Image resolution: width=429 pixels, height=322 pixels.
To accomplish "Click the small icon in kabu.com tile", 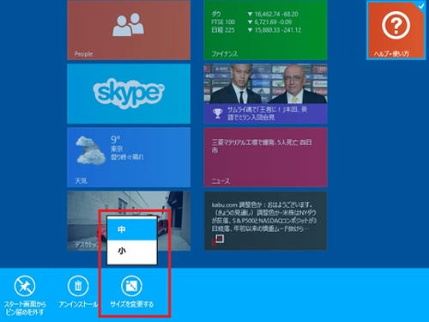I will coord(220,239).
